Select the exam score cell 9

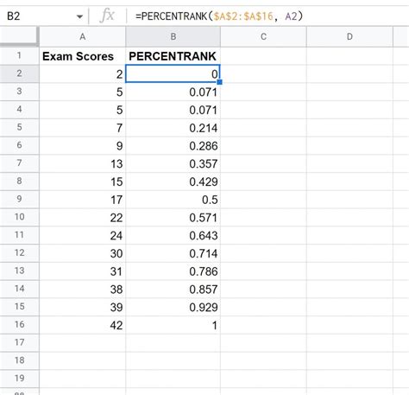pos(83,145)
